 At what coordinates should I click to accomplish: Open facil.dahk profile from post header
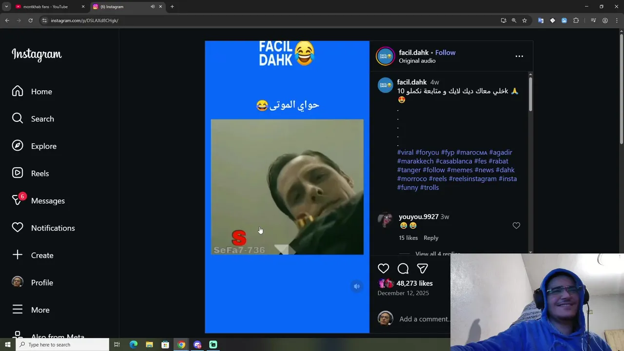(413, 53)
